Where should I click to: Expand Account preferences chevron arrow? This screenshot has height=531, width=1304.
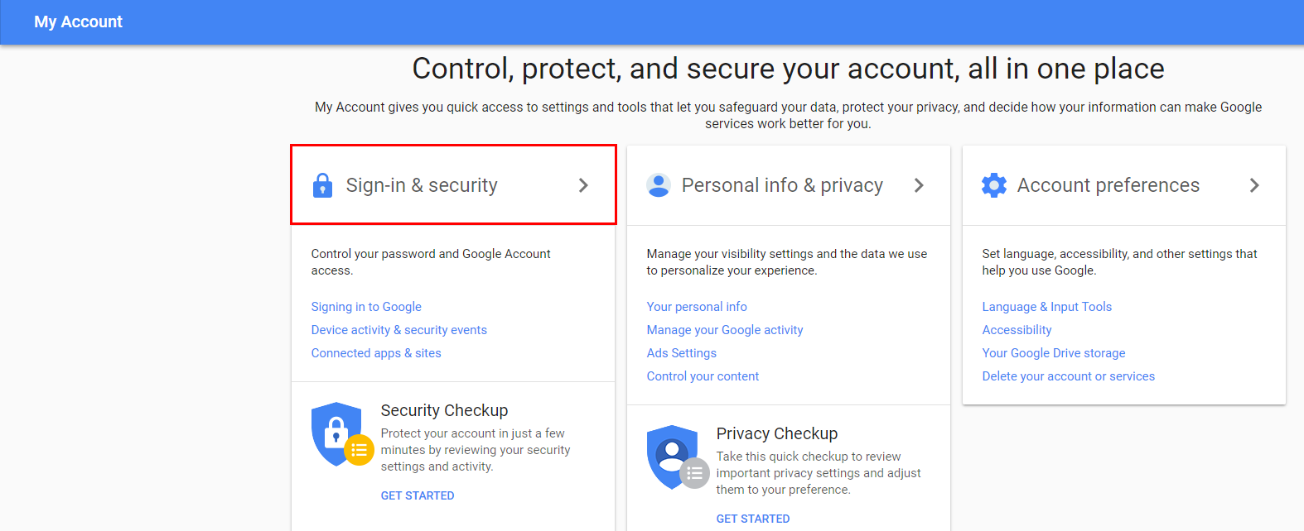[1254, 185]
